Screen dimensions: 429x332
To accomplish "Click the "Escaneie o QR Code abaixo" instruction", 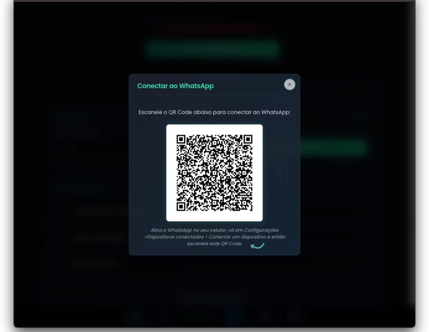I will pyautogui.click(x=214, y=112).
